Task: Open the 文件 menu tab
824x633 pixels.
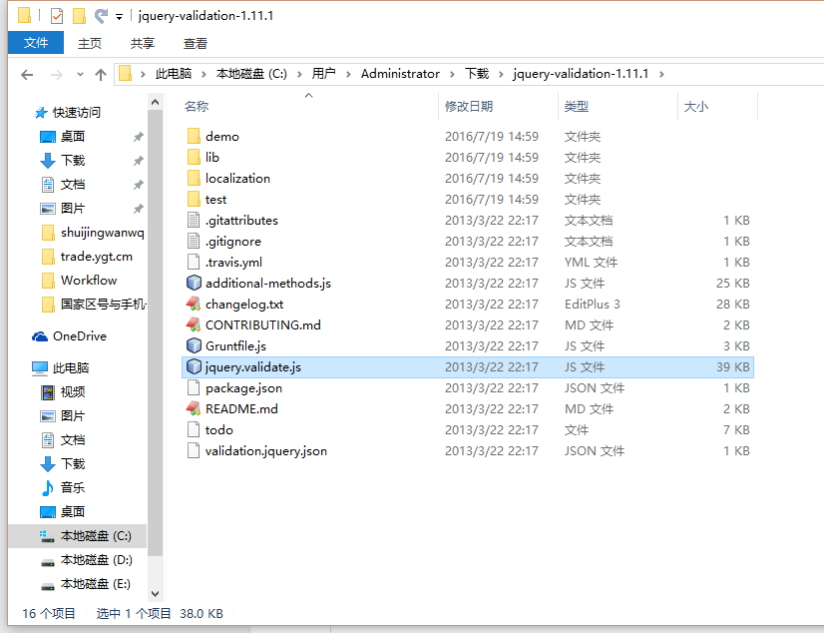Action: tap(36, 43)
